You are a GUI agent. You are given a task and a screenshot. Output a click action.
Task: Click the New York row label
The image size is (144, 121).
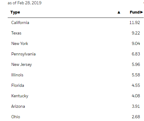[20, 43]
